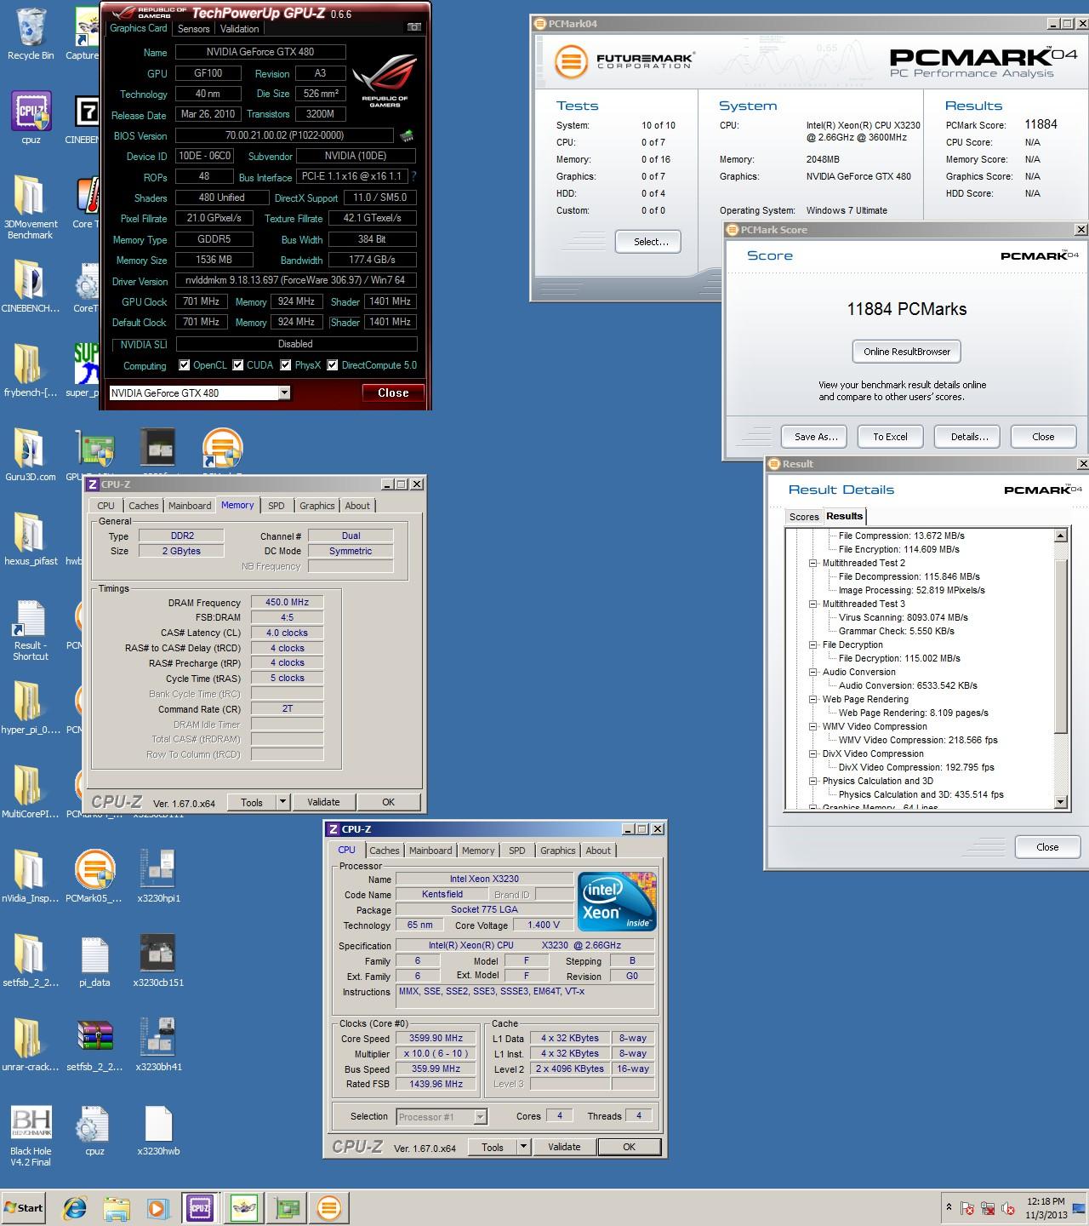Image resolution: width=1089 pixels, height=1226 pixels.
Task: Open the Caches tab in CPU-Z CPU window
Action: point(385,851)
